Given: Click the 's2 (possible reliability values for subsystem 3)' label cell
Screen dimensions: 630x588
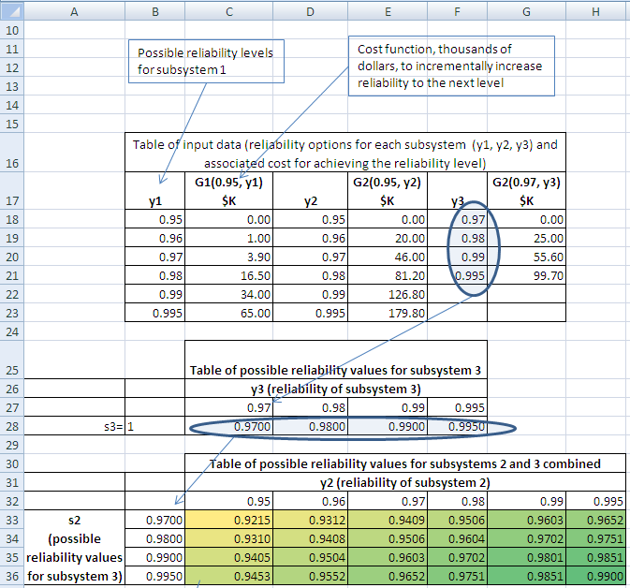Looking at the screenshot, I should click(x=74, y=548).
